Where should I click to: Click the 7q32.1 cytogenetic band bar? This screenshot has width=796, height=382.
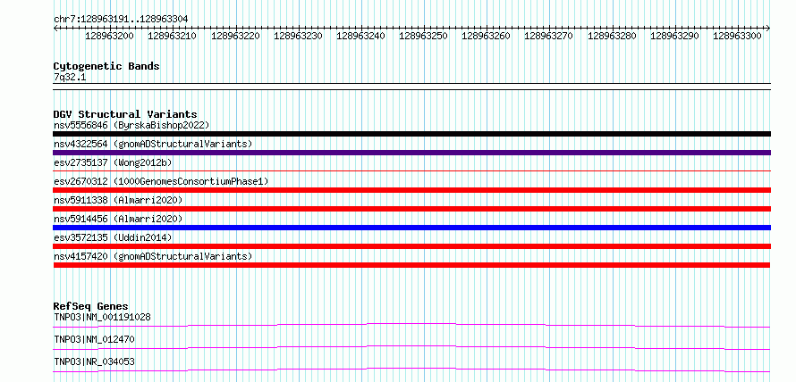[411, 86]
